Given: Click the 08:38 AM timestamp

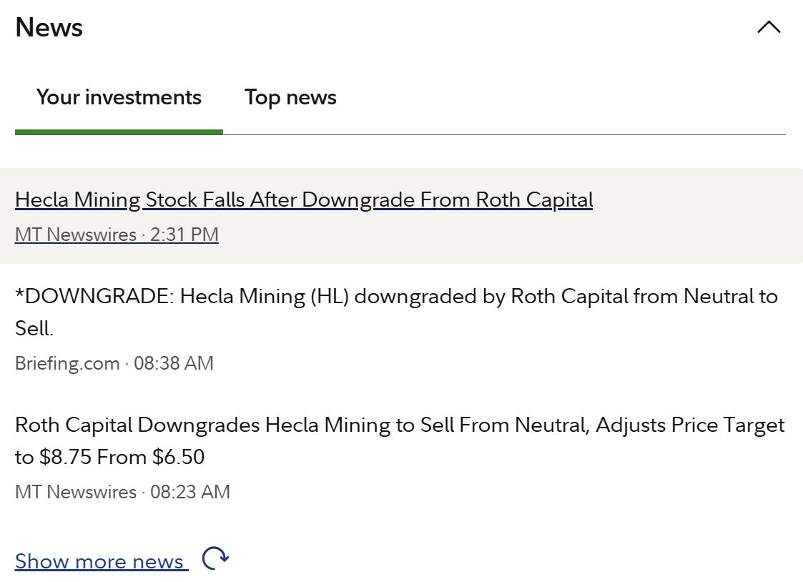Looking at the screenshot, I should (174, 363).
